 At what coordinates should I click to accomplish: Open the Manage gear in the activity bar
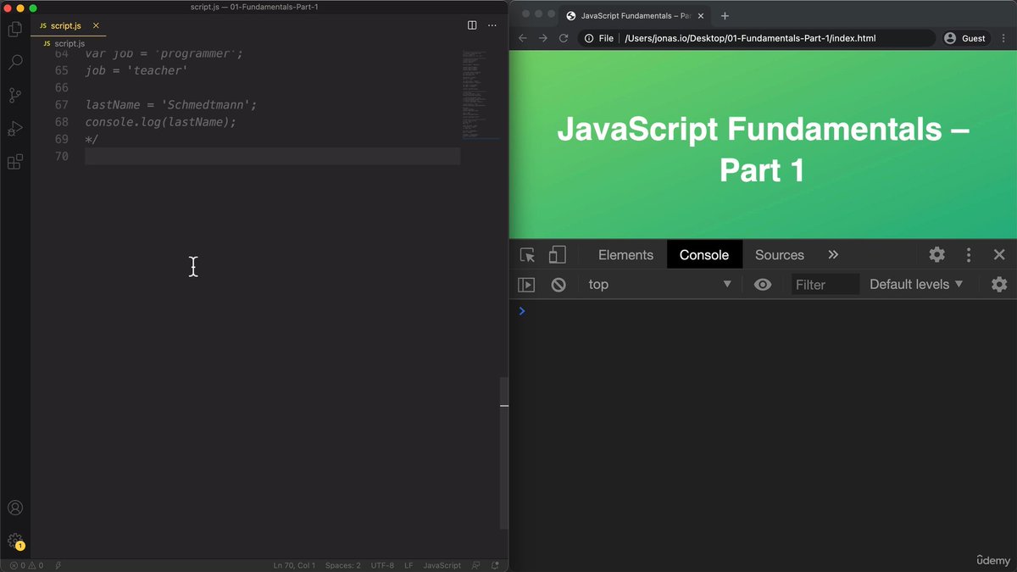[x=15, y=541]
